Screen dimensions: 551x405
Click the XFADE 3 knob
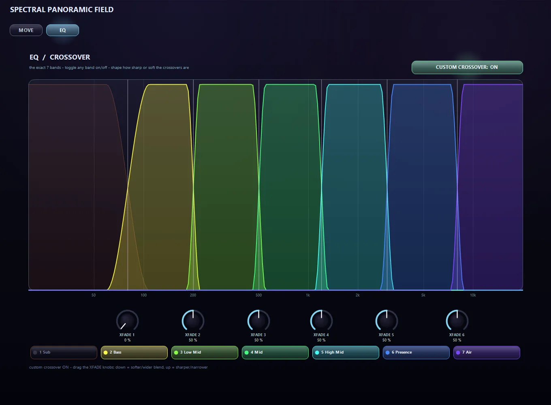258,321
